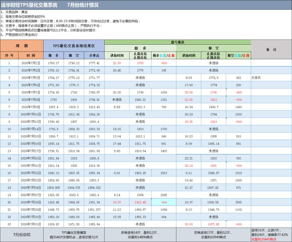
Task: Click the red 1977.85 cell
Action: tap(214, 224)
